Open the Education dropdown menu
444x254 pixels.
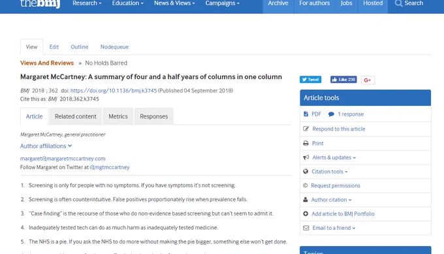click(128, 3)
